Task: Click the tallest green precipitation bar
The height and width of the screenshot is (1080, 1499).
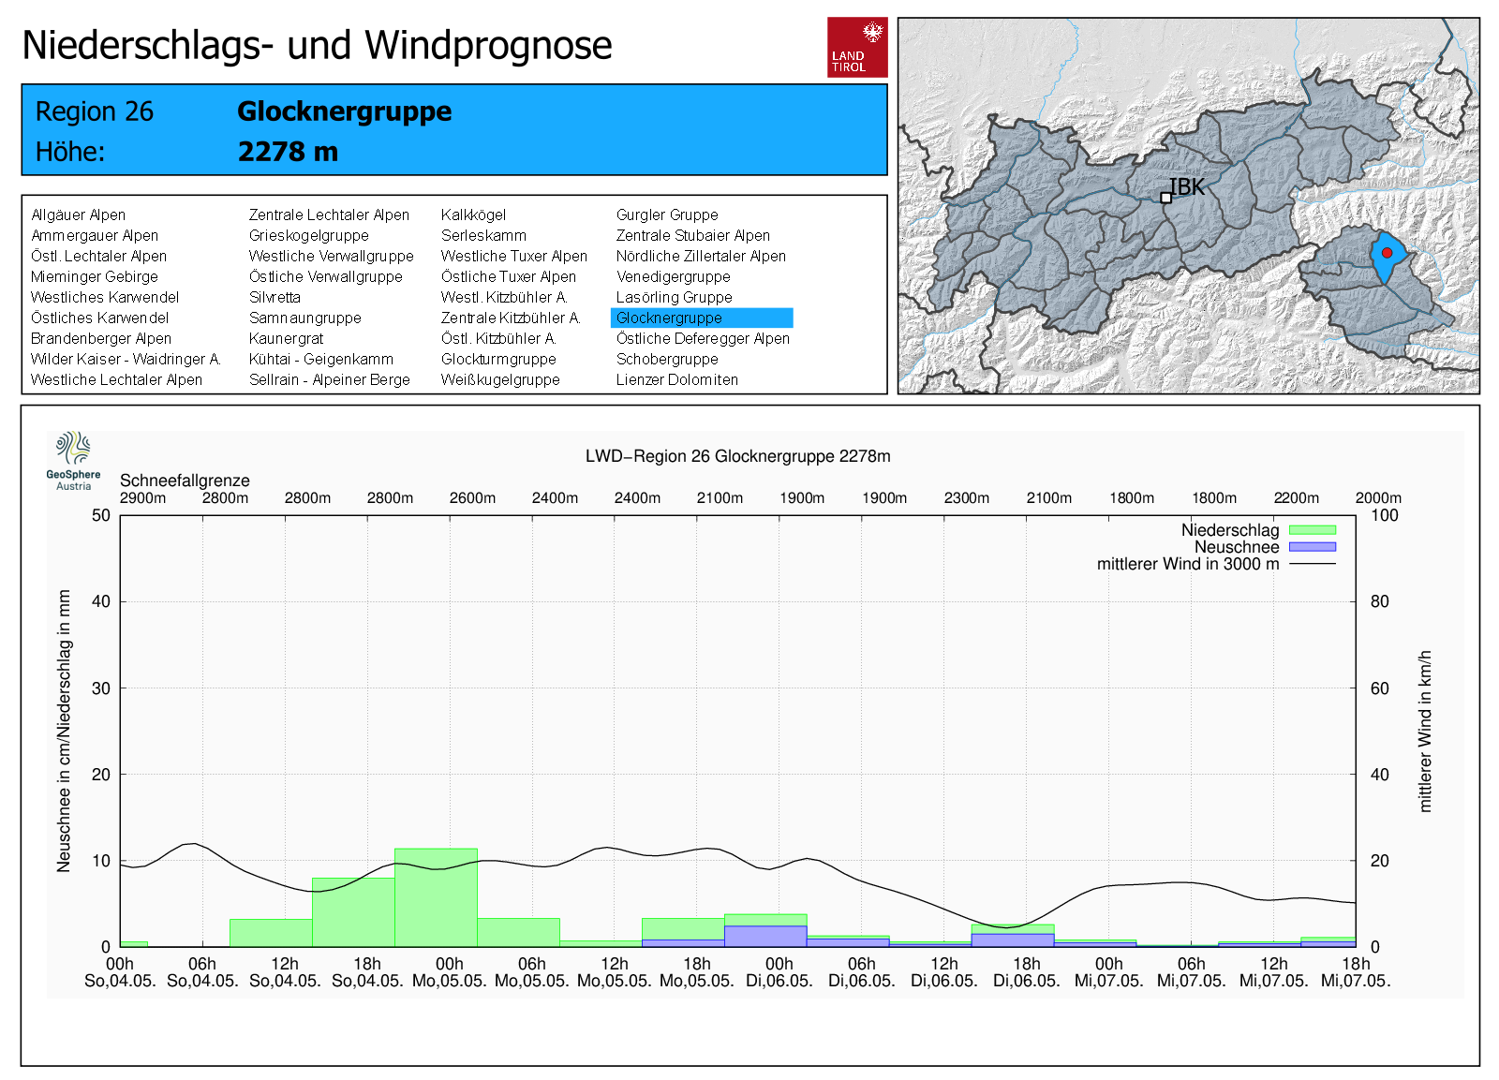Action: 436,899
